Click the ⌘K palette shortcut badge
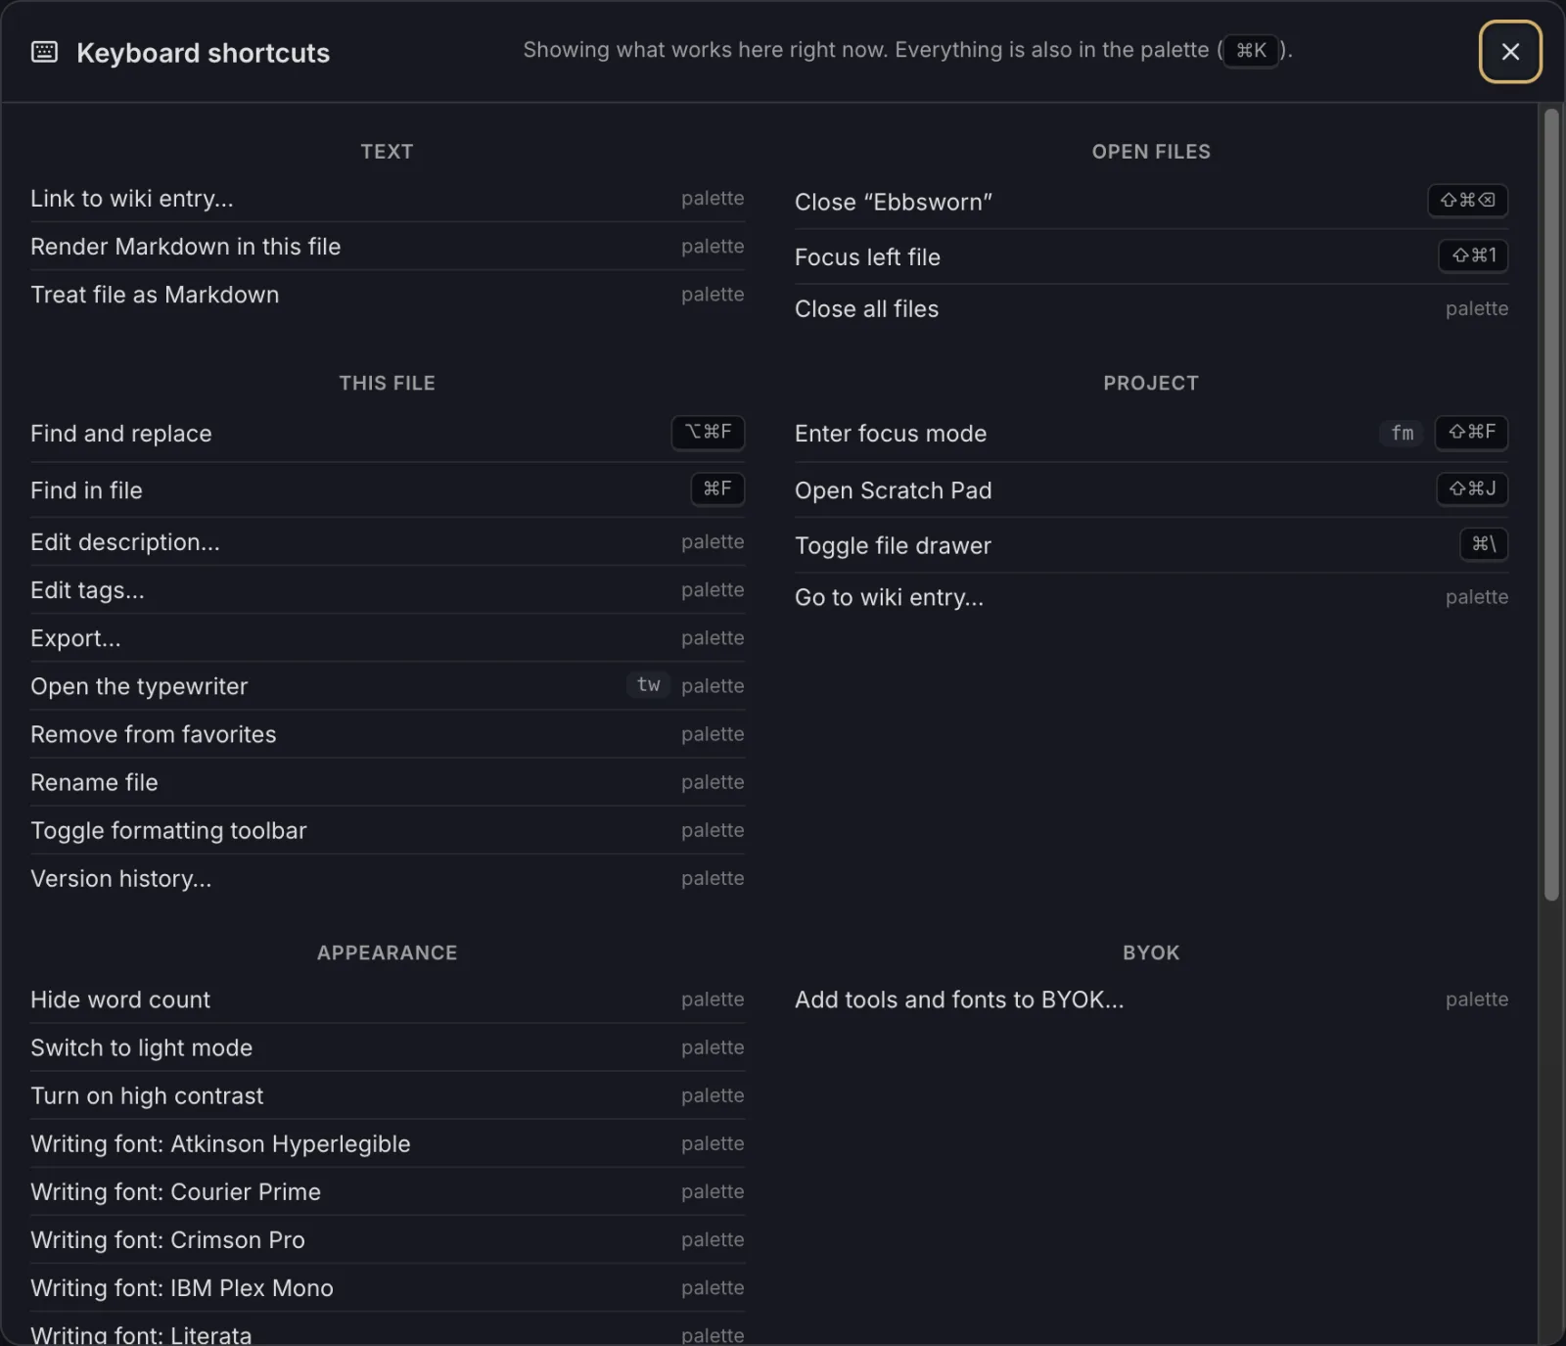Viewport: 1566px width, 1346px height. click(1251, 50)
